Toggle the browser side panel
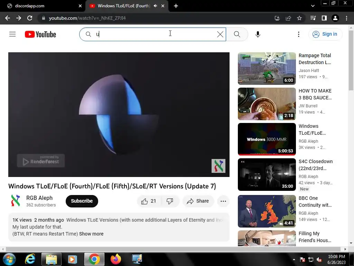The width and height of the screenshot is (354, 266). (x=324, y=18)
